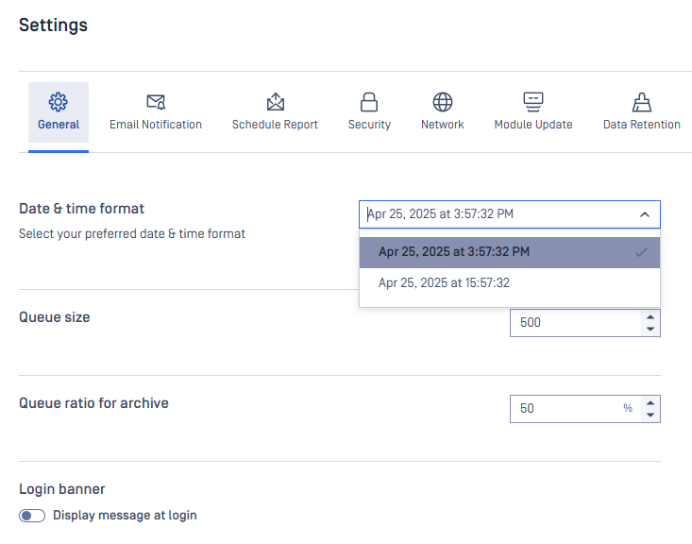Image resolution: width=692 pixels, height=544 pixels.
Task: Click 'Select your preferred date & time format' text
Action: click(132, 233)
